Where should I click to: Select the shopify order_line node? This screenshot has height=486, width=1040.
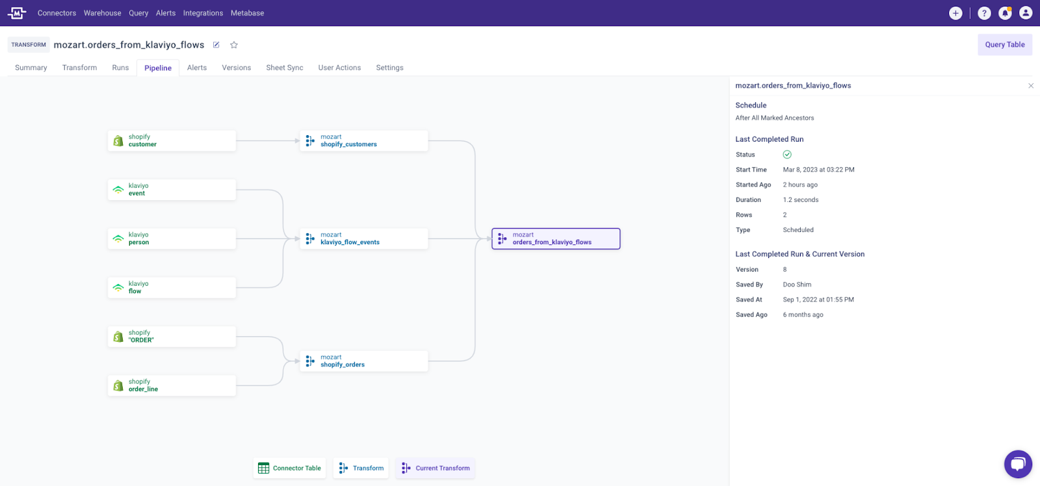pyautogui.click(x=172, y=385)
